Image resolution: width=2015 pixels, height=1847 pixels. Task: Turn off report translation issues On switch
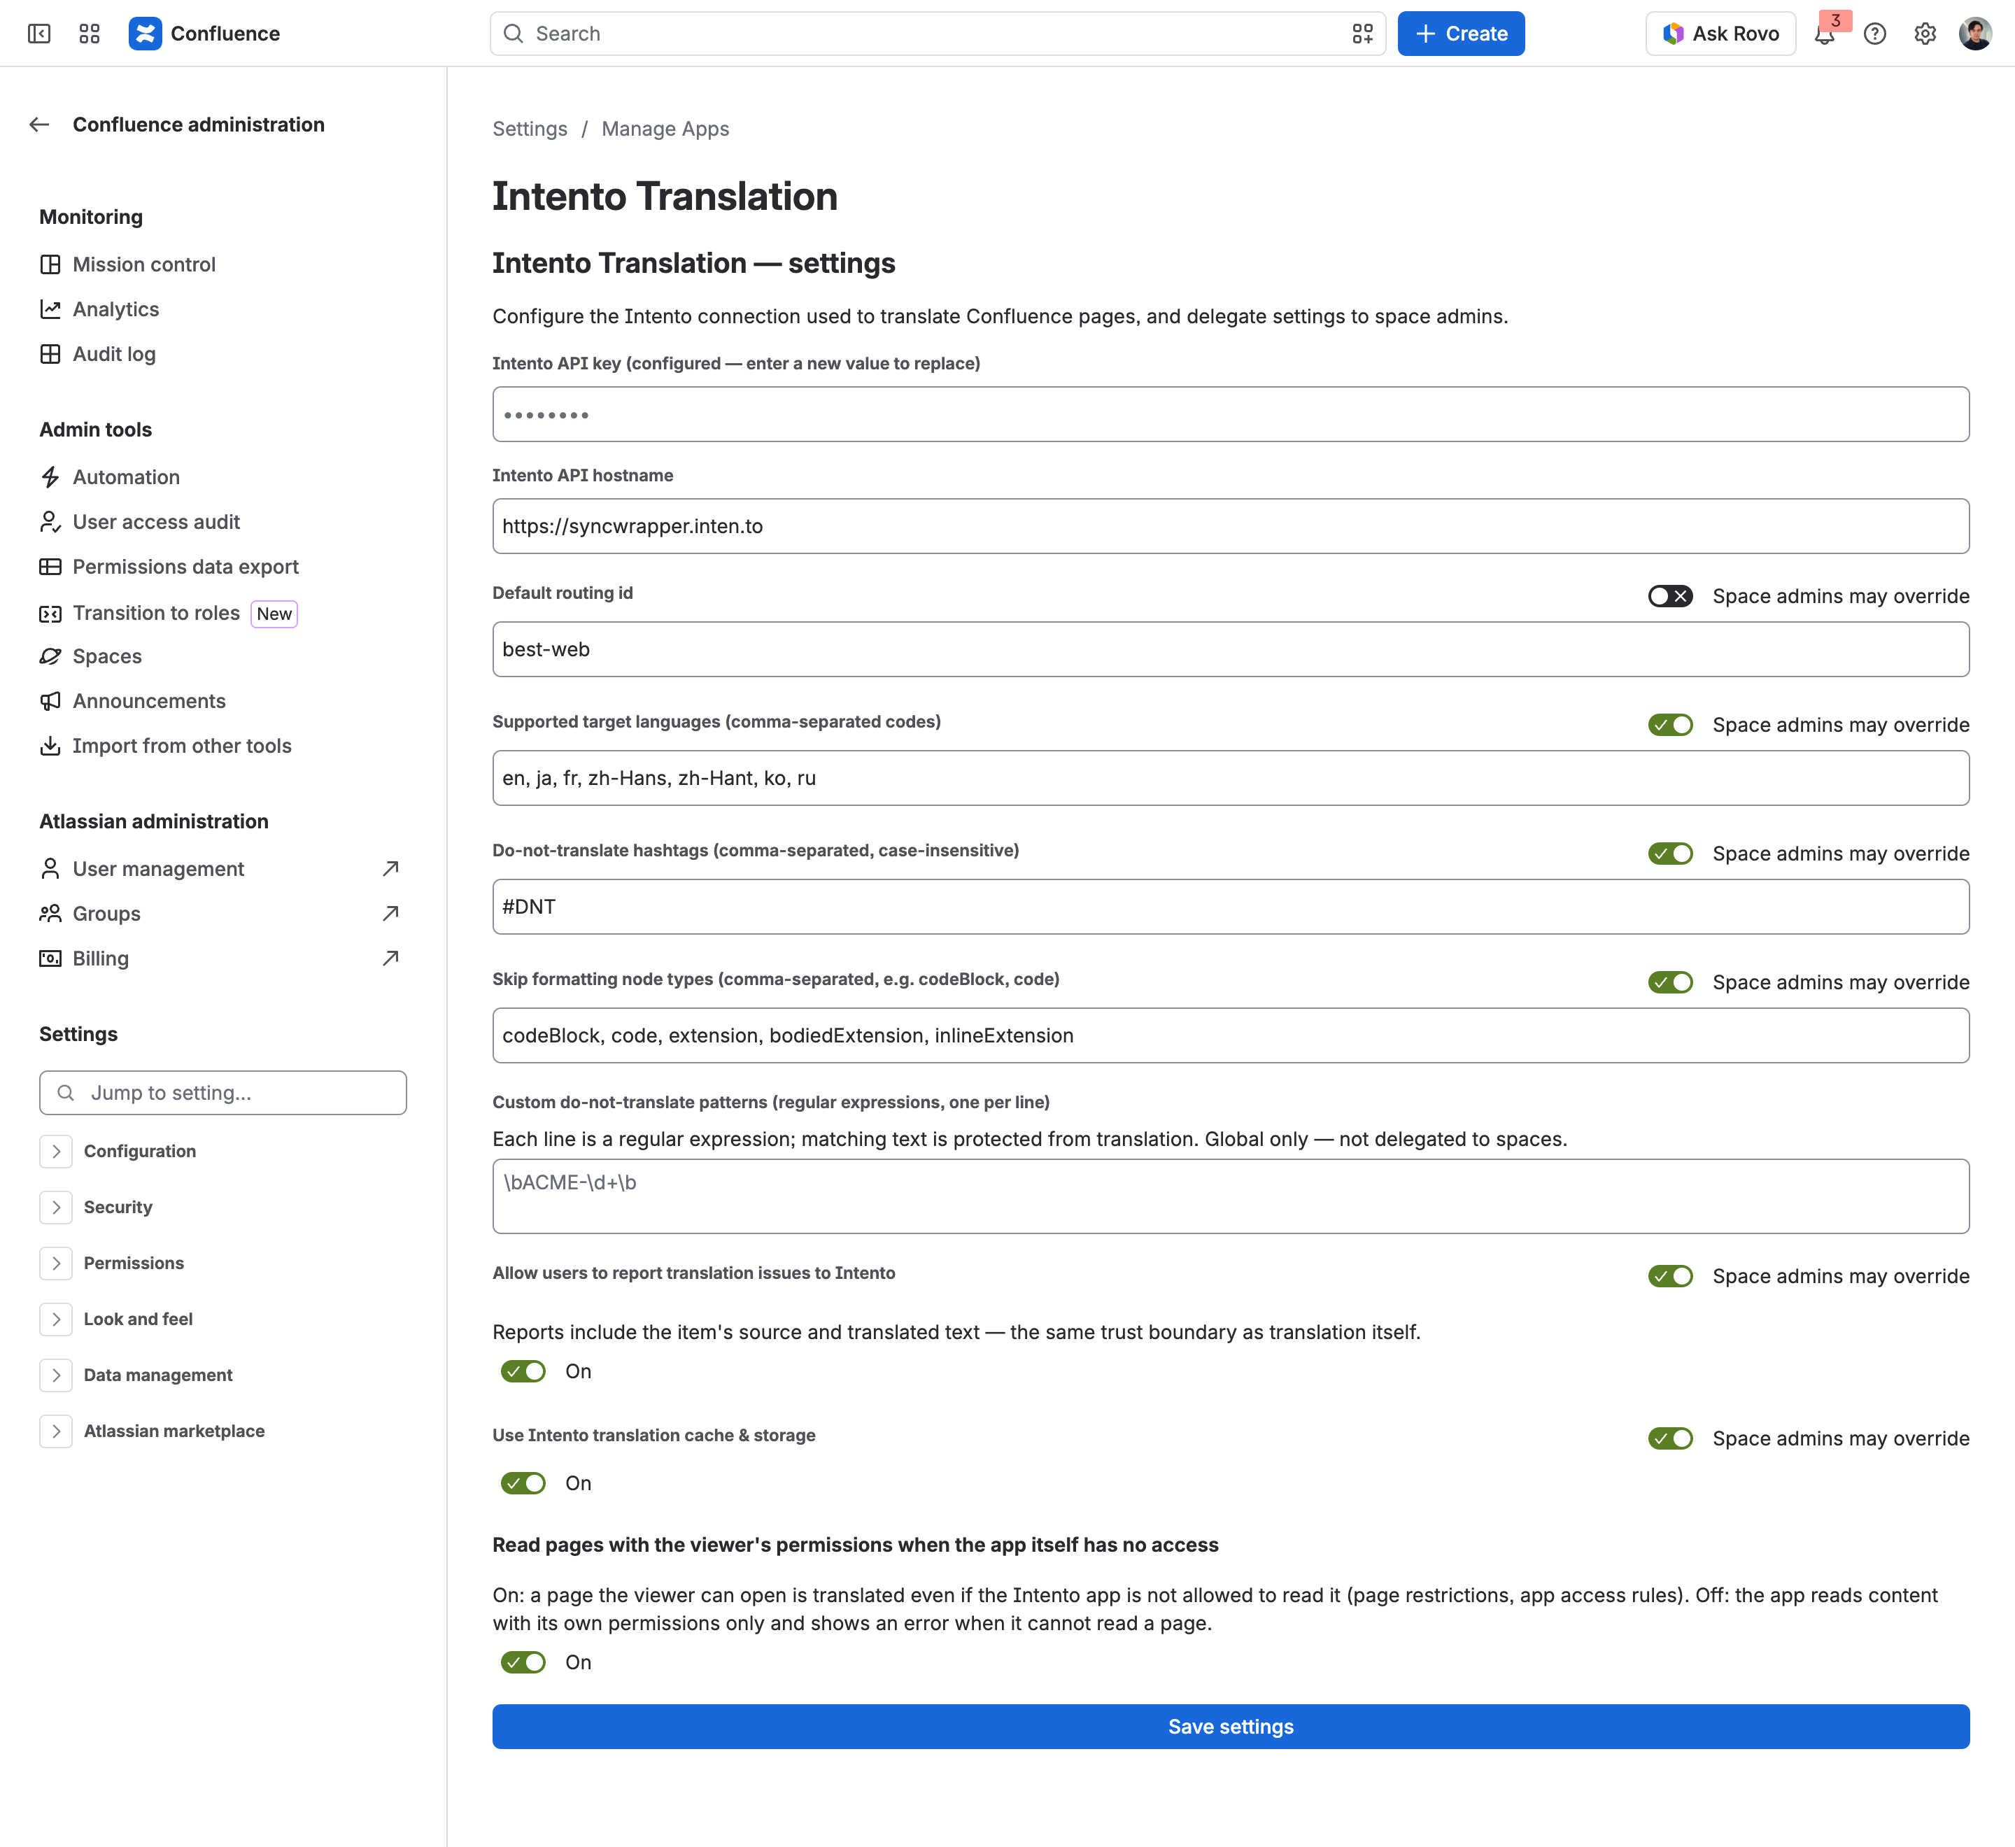(x=523, y=1372)
